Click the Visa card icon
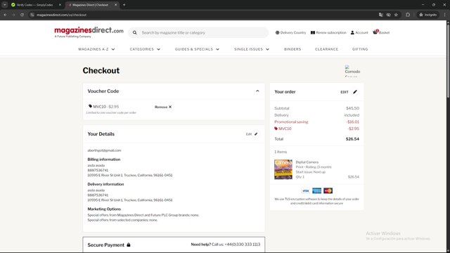Image resolution: width=450 pixels, height=253 pixels. point(305,190)
